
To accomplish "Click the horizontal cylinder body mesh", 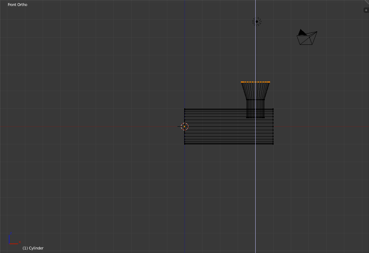I will point(229,126).
